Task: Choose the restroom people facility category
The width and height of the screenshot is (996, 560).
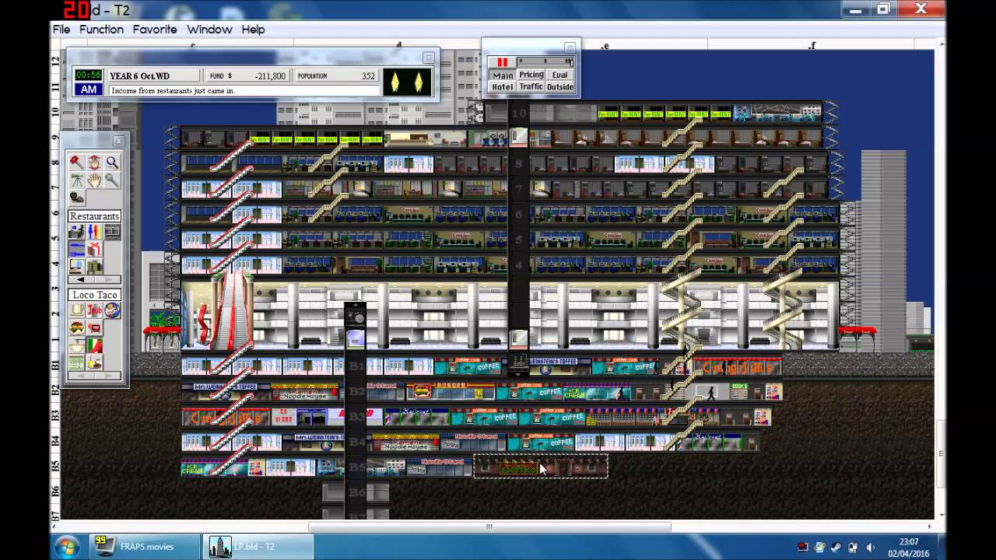Action: click(x=94, y=231)
